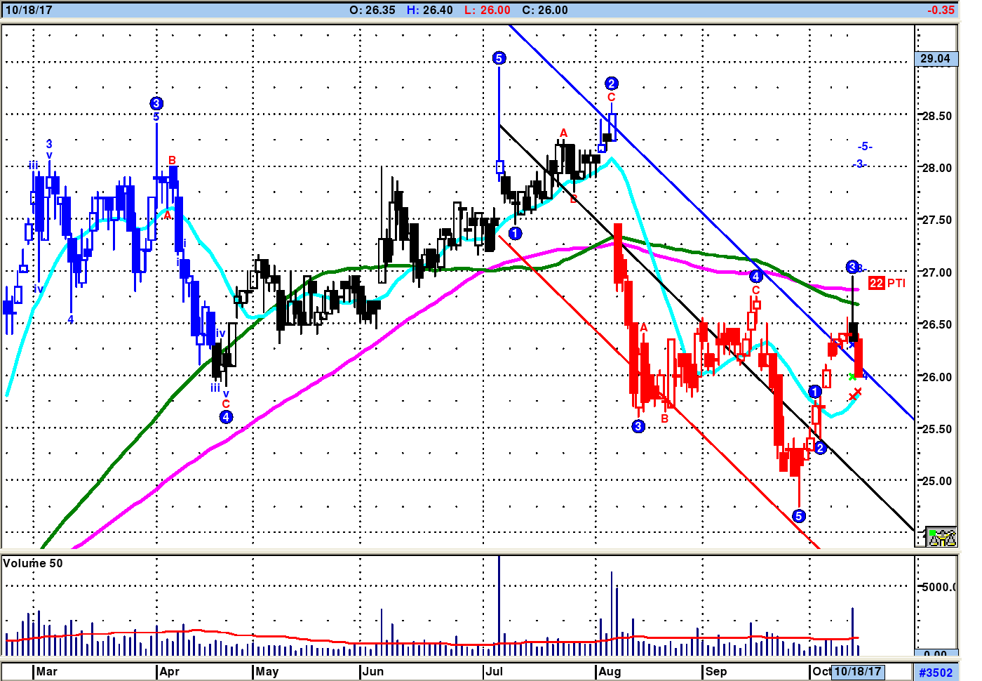This screenshot has height=681, width=982.
Task: Click the 29.04 price label on axis
Action: [936, 59]
